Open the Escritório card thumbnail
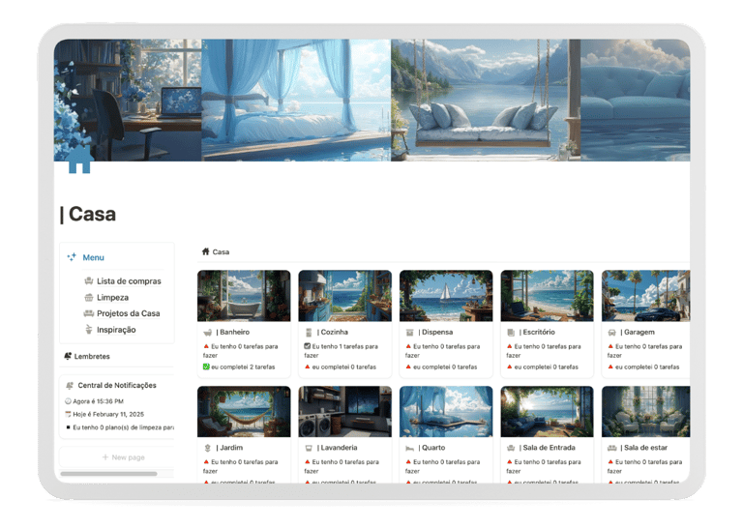 tap(547, 296)
